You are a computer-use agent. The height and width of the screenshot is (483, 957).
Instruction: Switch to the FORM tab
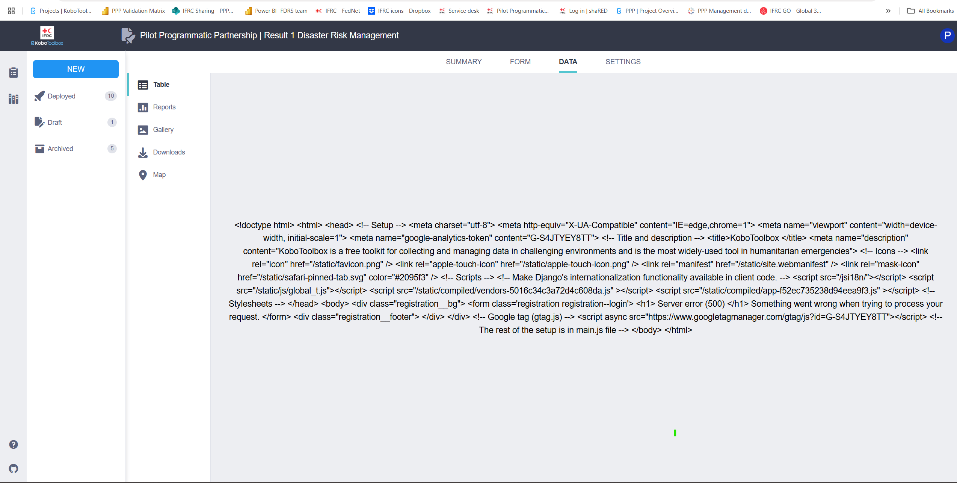[520, 62]
